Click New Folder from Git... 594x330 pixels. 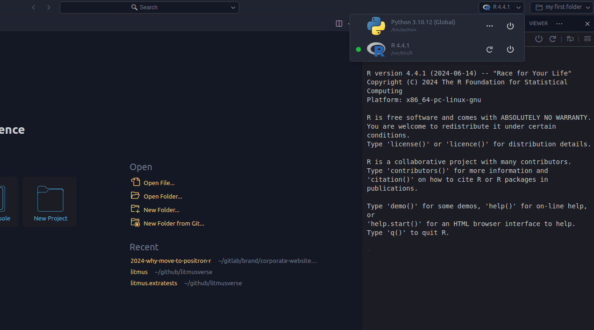tap(173, 223)
